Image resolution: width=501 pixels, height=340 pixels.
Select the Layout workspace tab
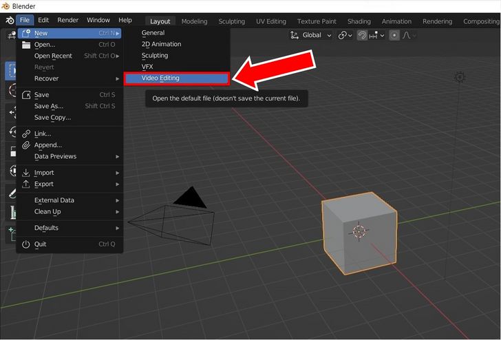pos(160,21)
